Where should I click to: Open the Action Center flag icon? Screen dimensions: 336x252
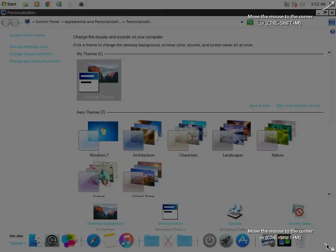coord(295,4)
